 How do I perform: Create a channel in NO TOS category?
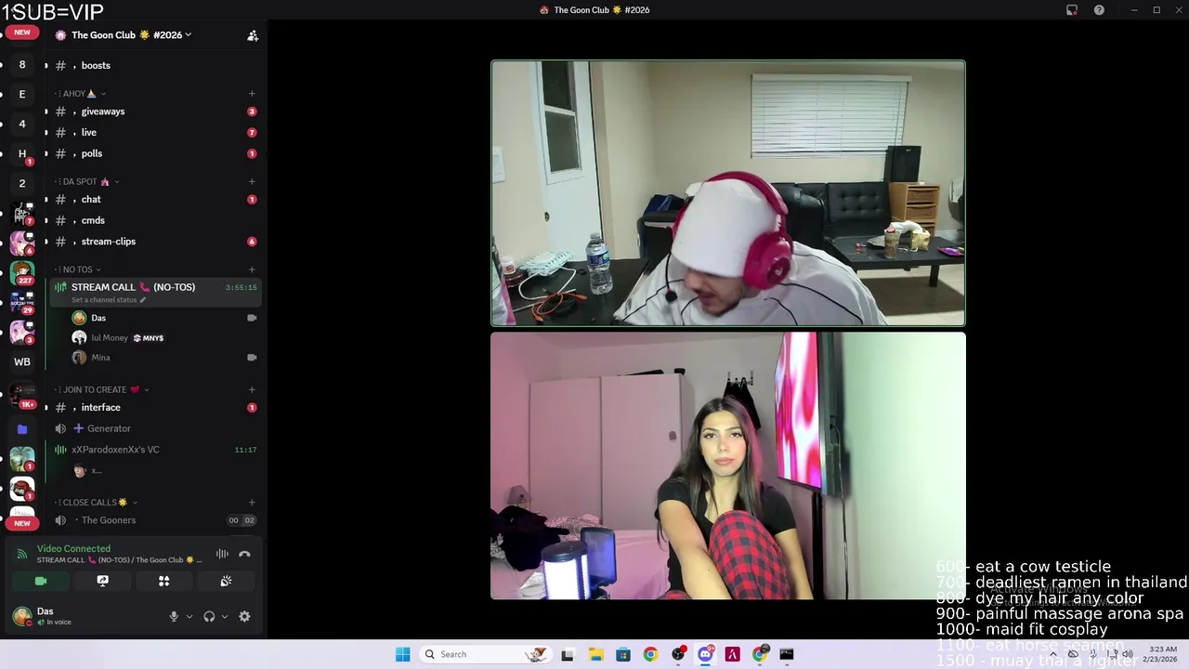(252, 269)
